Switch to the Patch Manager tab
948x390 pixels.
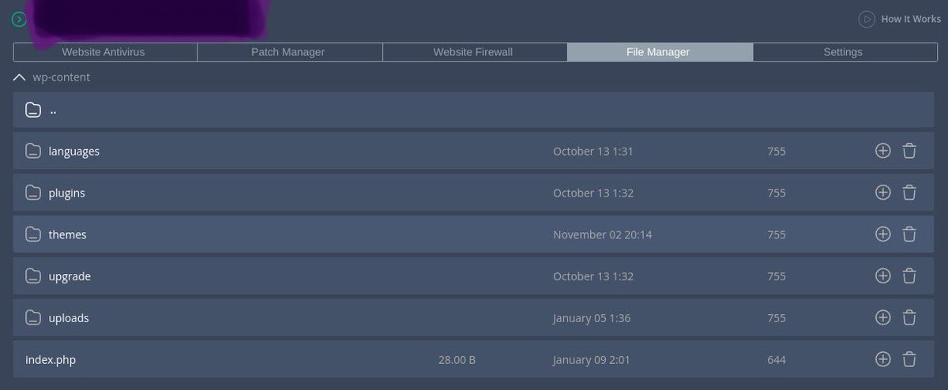289,52
